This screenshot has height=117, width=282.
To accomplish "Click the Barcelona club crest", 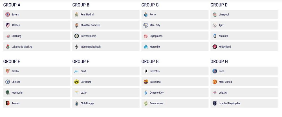I will 146,82.
